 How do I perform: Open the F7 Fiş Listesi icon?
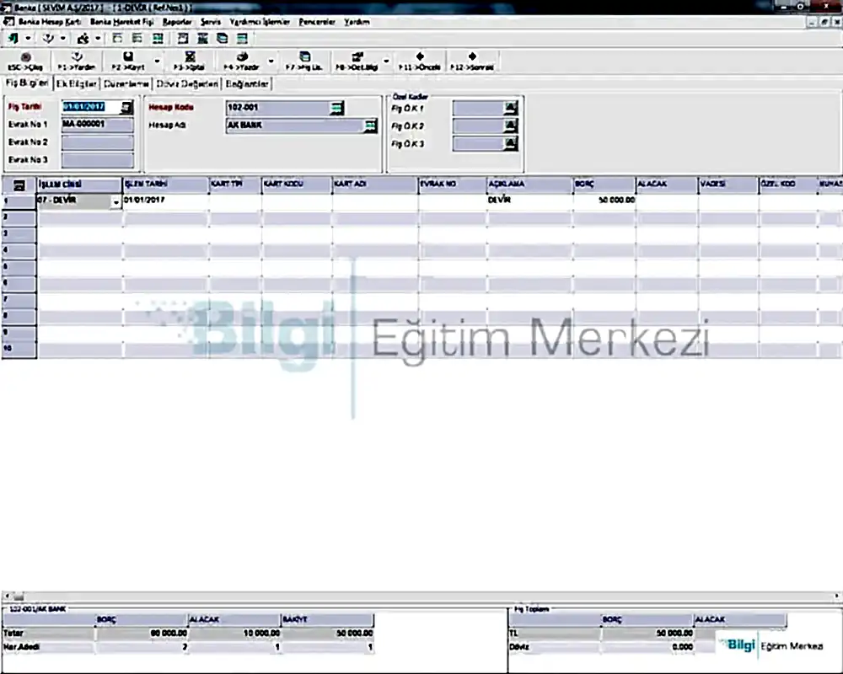click(x=304, y=61)
